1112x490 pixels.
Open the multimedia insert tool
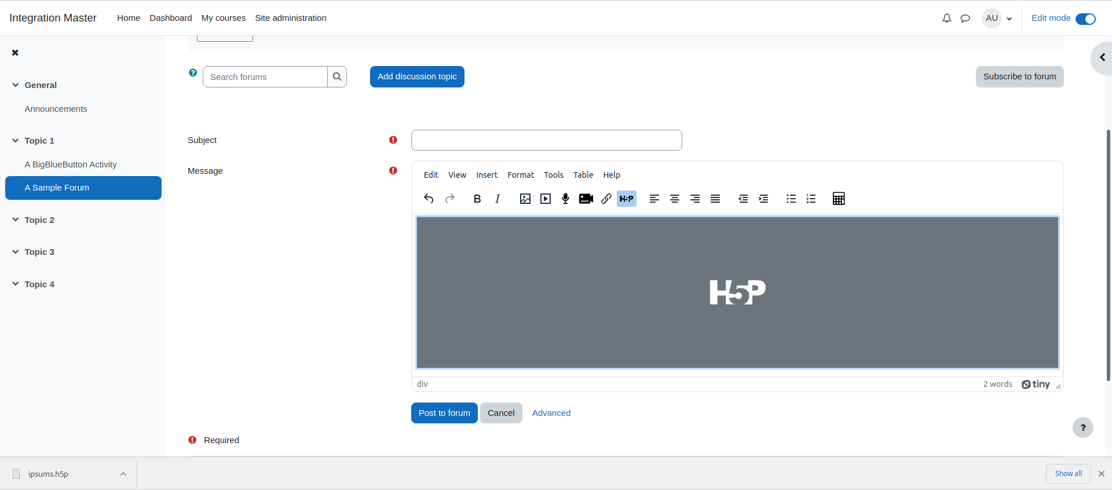(x=546, y=199)
